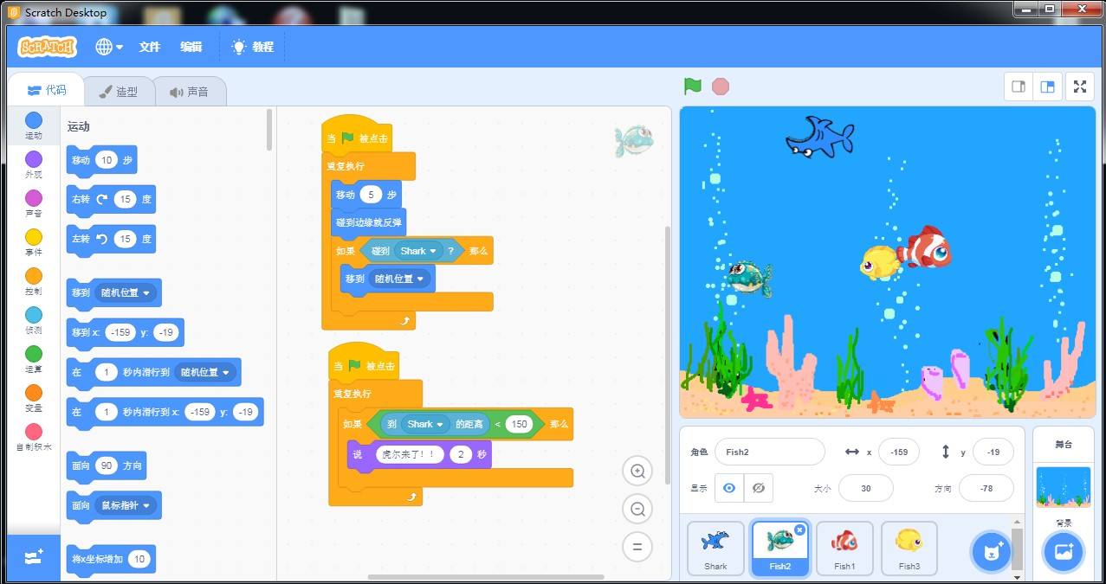Zoom out on the script workspace

coord(638,510)
